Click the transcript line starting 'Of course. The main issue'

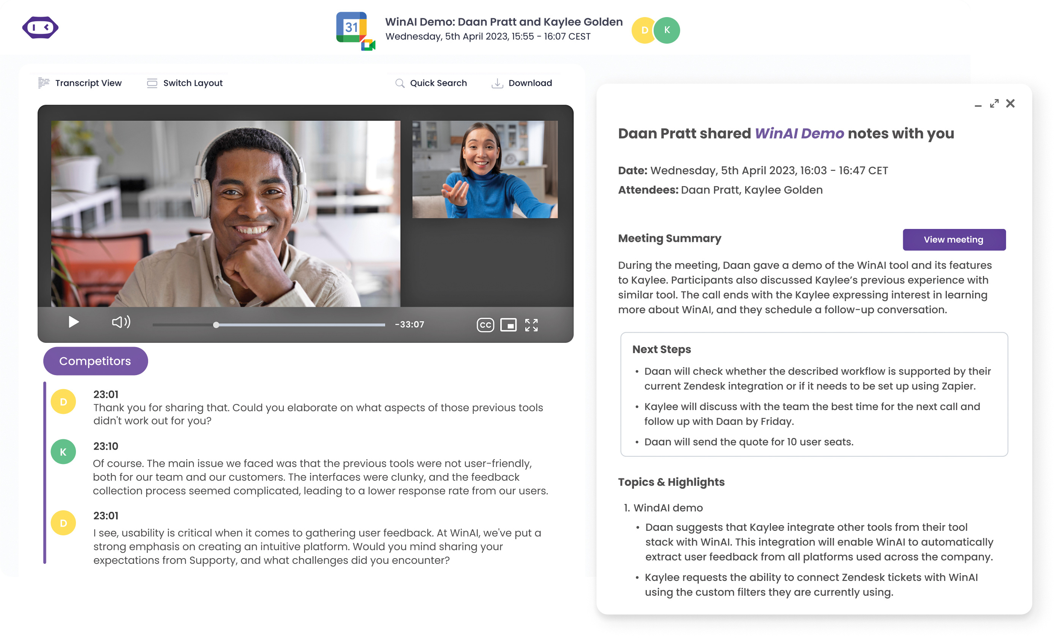click(x=321, y=477)
